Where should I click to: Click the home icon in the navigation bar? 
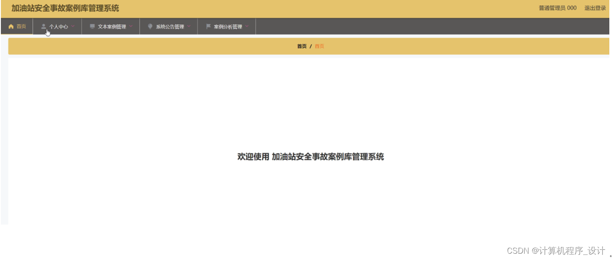click(x=11, y=27)
